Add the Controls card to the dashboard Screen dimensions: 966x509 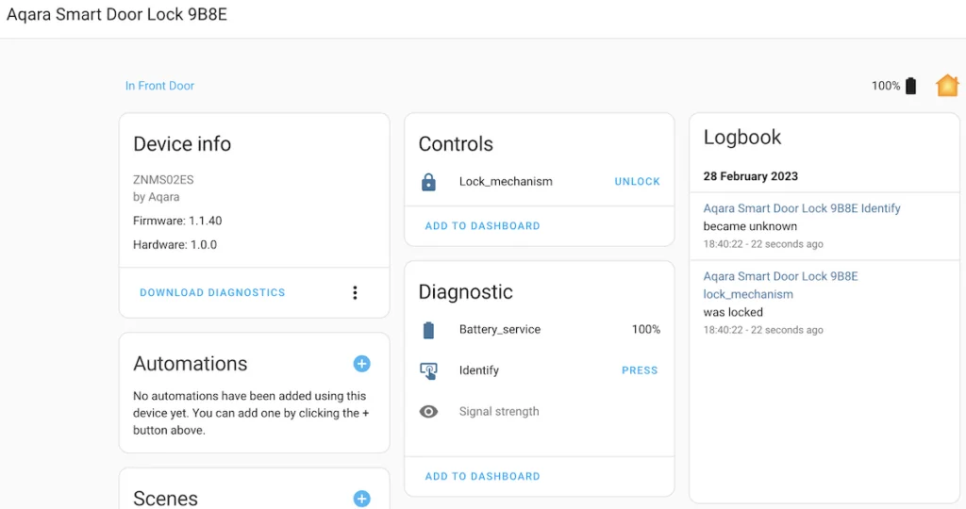[x=482, y=226]
